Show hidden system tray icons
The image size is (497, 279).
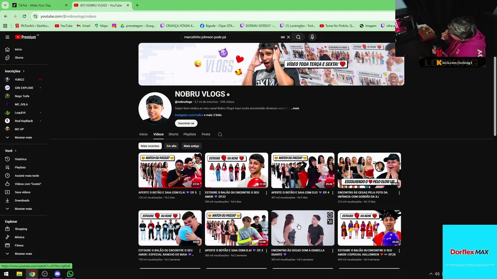(431, 274)
